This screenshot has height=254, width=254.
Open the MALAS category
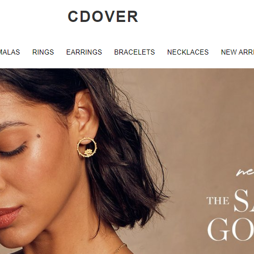pos(10,52)
